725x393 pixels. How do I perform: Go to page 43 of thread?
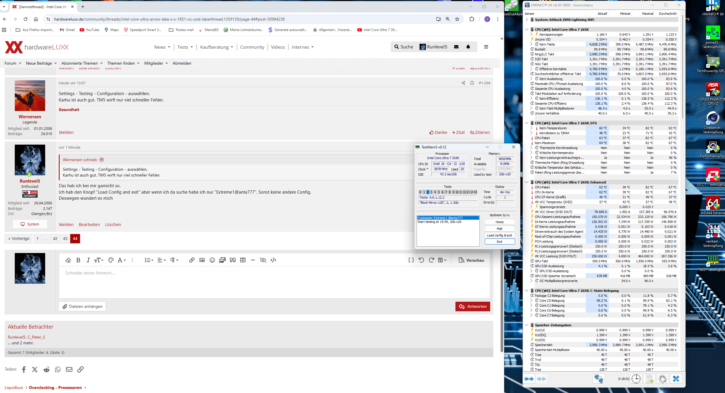tap(65, 239)
